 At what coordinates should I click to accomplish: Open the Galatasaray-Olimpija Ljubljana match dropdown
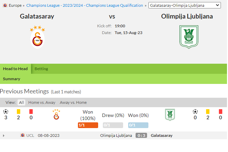[184, 5]
